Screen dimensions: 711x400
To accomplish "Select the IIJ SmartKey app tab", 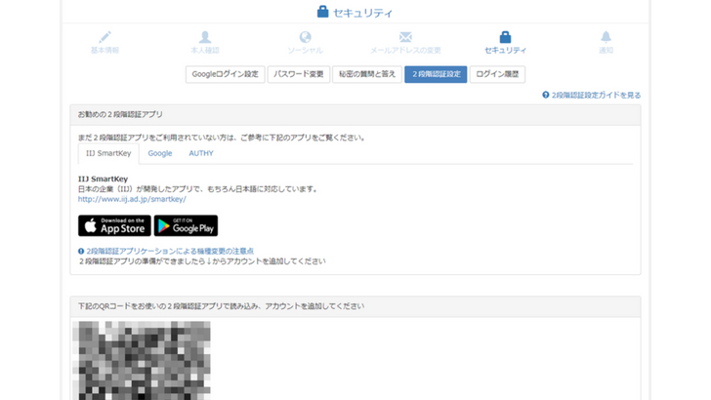I will [x=108, y=153].
